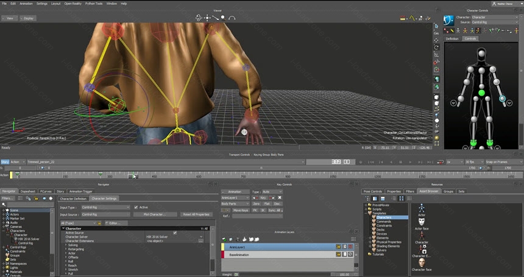Click the Plot Character... button
Image resolution: width=524 pixels, height=277 pixels.
click(x=155, y=214)
